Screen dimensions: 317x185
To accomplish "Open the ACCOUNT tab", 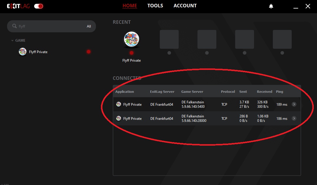I will 185,6.
